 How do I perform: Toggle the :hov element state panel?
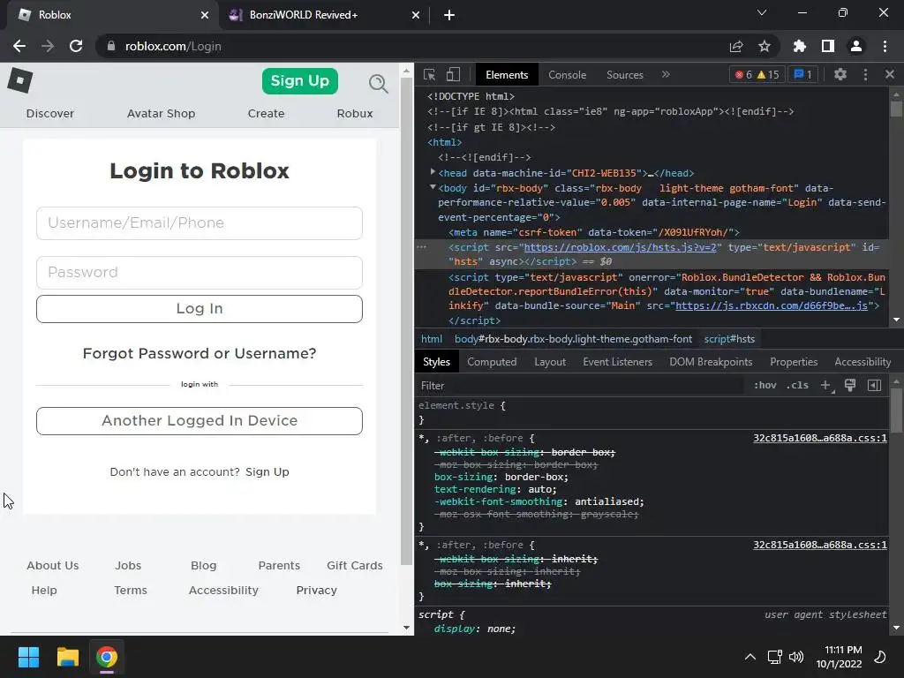click(765, 385)
